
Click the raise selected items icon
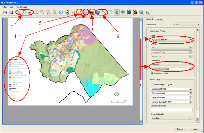[141, 12]
